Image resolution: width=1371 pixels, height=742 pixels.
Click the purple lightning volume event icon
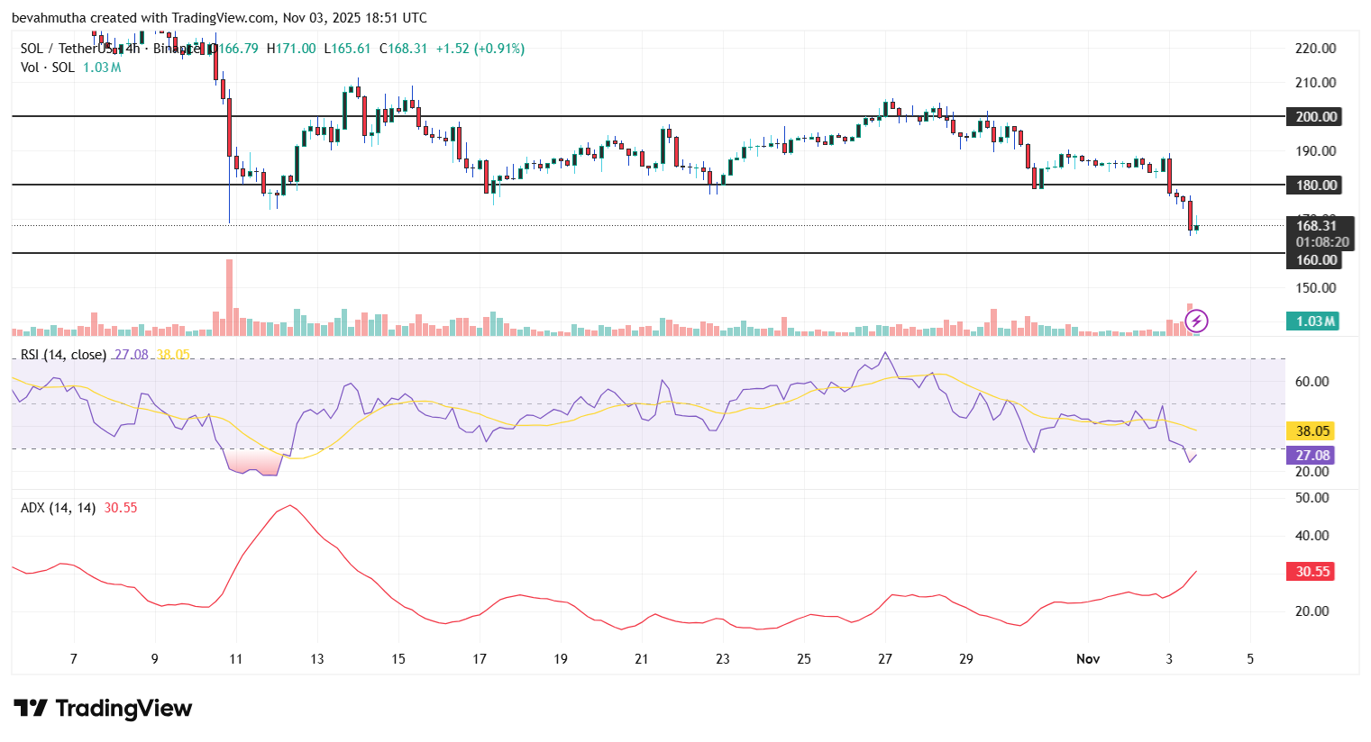[1196, 321]
